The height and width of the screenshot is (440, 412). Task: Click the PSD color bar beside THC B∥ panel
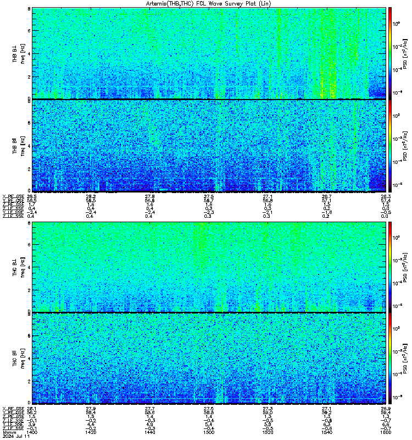point(390,359)
